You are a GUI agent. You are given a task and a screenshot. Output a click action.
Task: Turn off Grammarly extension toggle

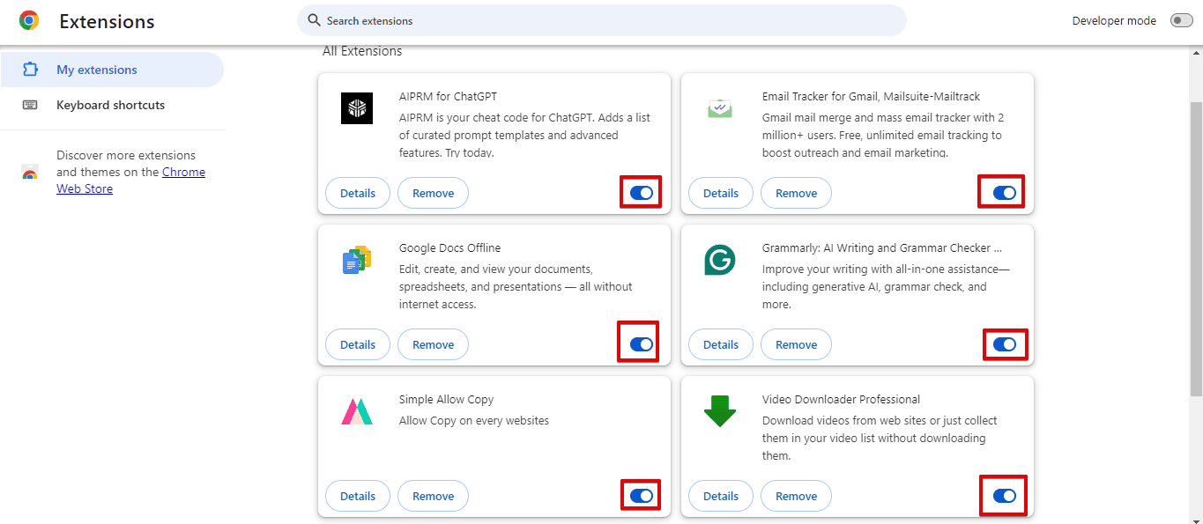tap(1005, 344)
